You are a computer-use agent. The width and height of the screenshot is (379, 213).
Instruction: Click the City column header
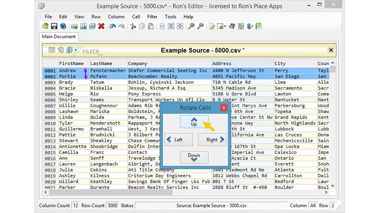(x=296, y=63)
